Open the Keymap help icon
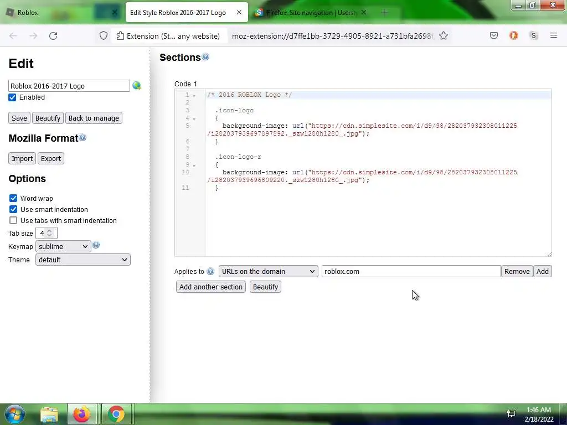Viewport: 567px width, 425px height. (96, 245)
